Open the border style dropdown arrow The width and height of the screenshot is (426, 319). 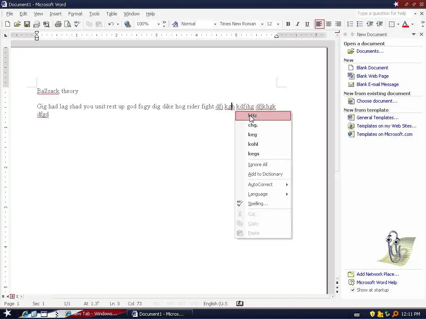tap(398, 24)
